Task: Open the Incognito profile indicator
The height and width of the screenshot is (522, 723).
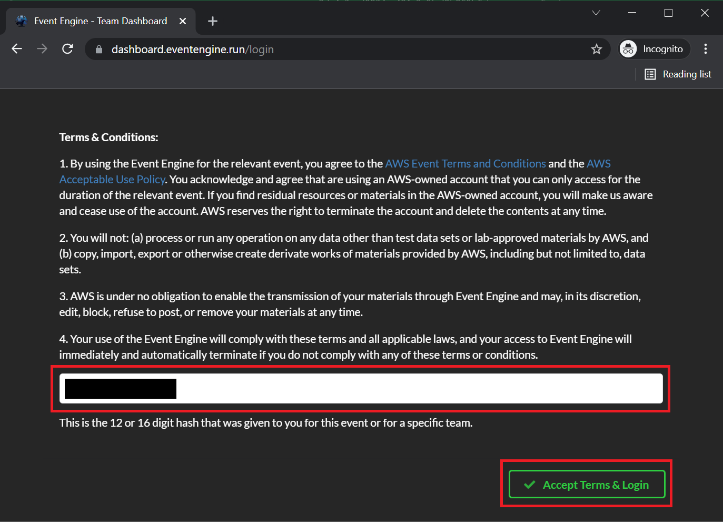Action: click(654, 49)
